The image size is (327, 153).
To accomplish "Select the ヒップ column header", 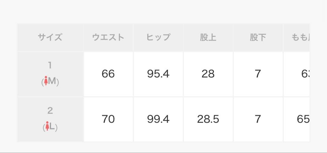I will pos(158,37).
